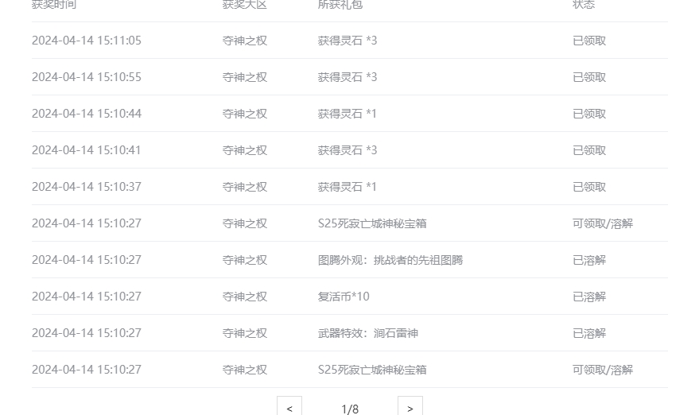
Task: Click the 已溶解 status for 涧石雷神
Action: pos(589,333)
